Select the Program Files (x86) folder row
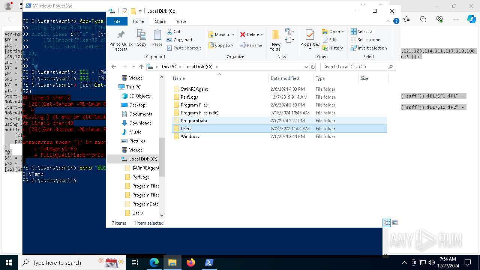Image resolution: width=480 pixels, height=270 pixels. point(279,113)
